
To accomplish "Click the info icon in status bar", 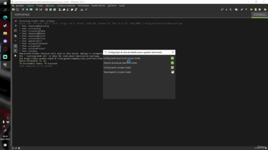I will tap(13, 148).
